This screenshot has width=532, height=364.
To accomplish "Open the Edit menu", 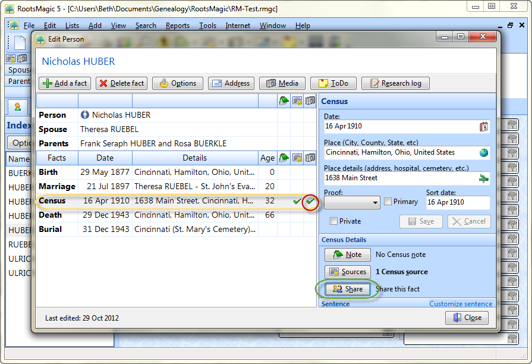I will [x=50, y=26].
